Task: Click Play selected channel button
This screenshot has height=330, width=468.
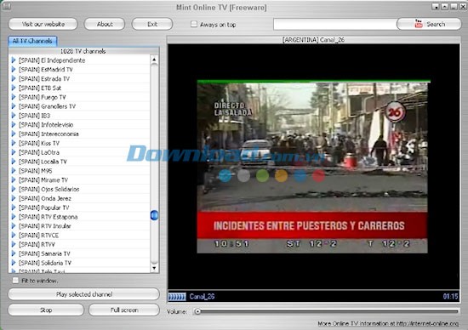Action: tap(84, 294)
